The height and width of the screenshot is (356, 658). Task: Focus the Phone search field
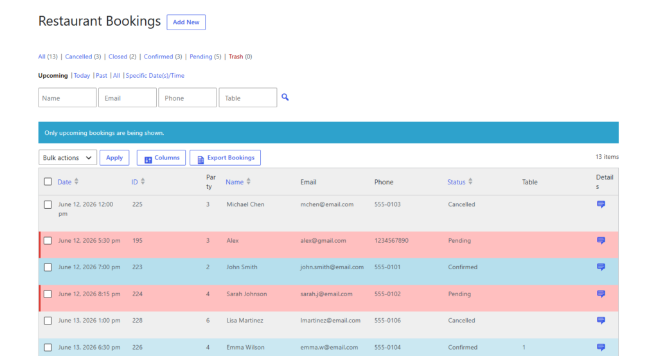coord(188,98)
